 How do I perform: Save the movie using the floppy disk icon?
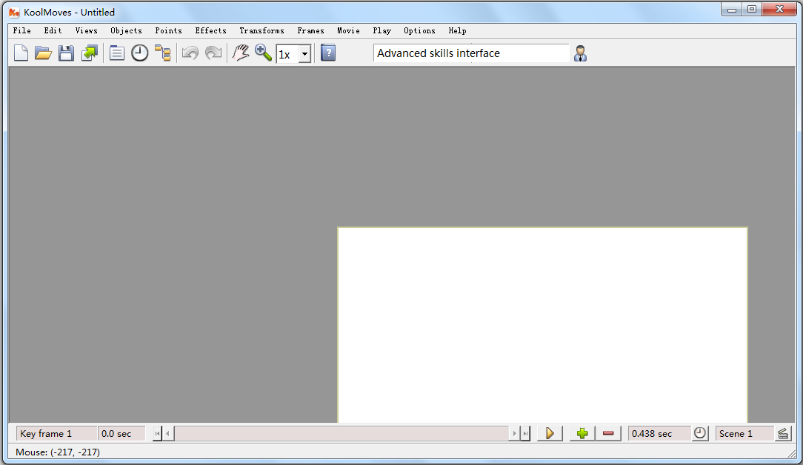[x=66, y=53]
